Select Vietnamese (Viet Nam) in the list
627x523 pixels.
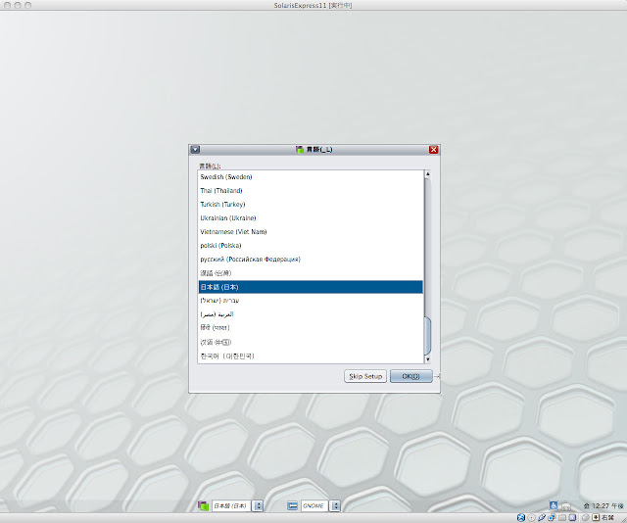311,231
